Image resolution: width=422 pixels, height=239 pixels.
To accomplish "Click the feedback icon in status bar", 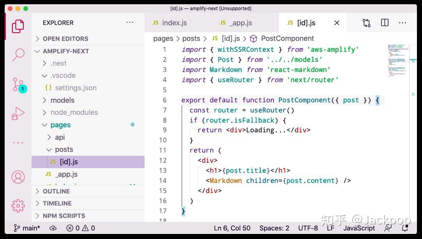I will click(x=388, y=228).
